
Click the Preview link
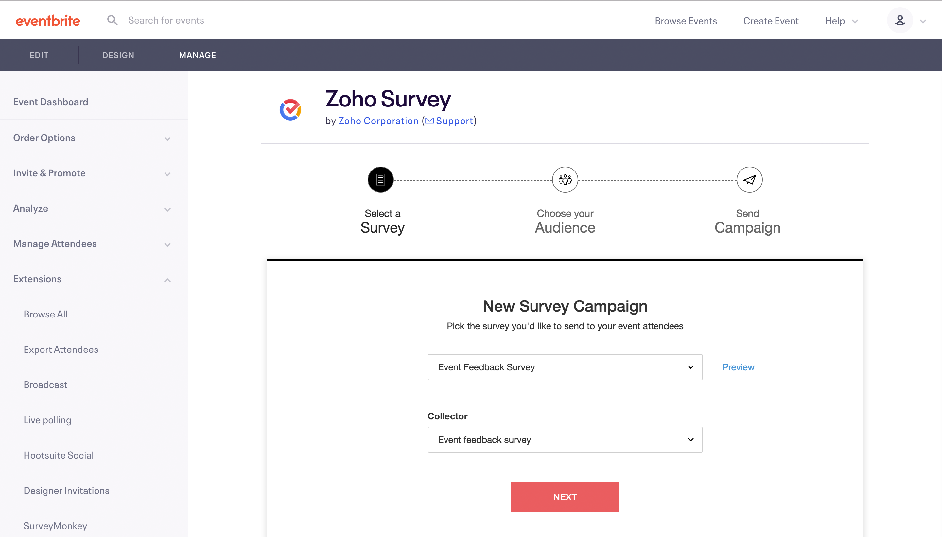738,367
